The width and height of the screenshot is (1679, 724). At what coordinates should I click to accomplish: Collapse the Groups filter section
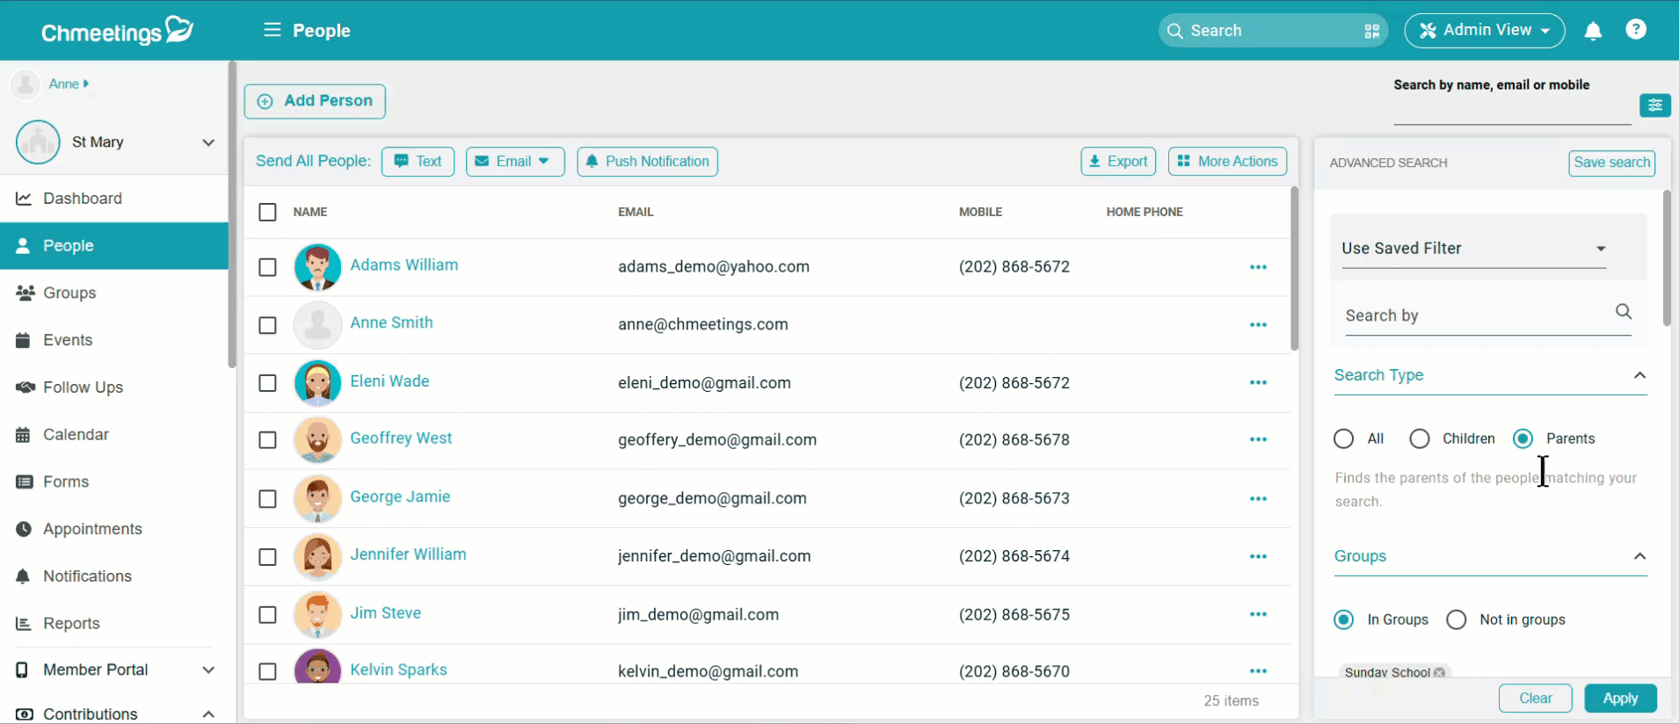click(1639, 556)
